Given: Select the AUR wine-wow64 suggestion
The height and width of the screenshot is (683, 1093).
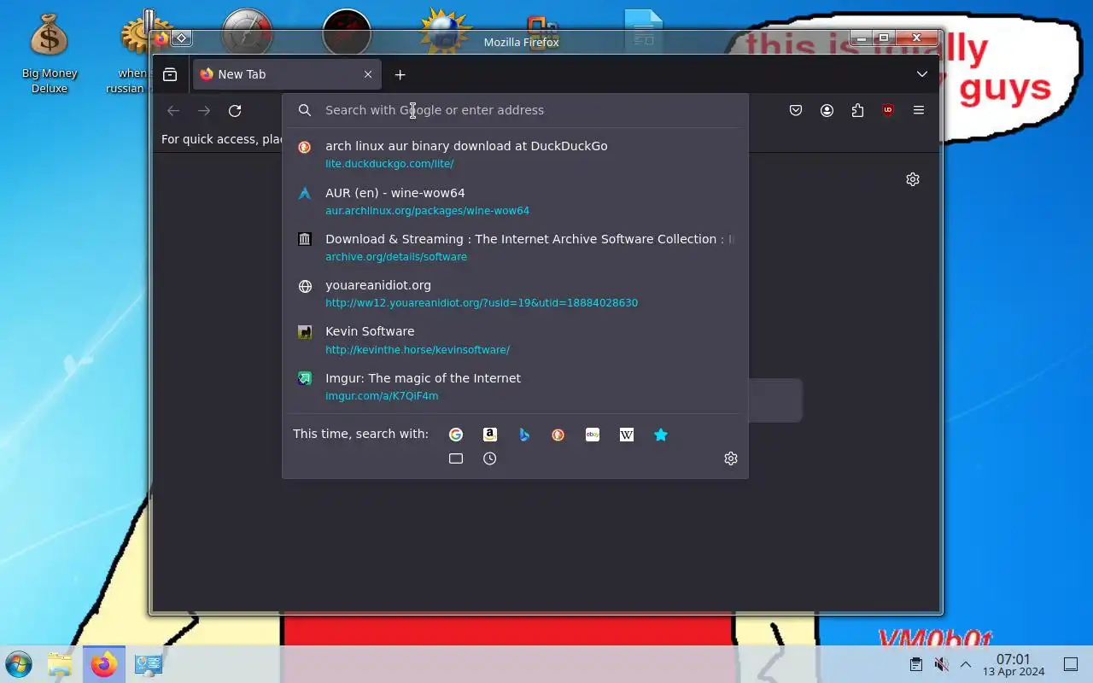Looking at the screenshot, I should 515,201.
